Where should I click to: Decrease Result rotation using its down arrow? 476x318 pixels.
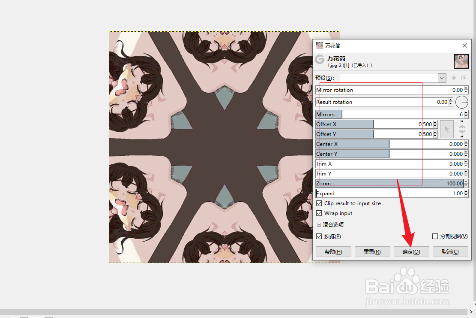tap(451, 104)
